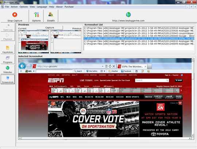
Task: Click the horizontal scrollbar thumb under screenshot
Action: [65, 138]
